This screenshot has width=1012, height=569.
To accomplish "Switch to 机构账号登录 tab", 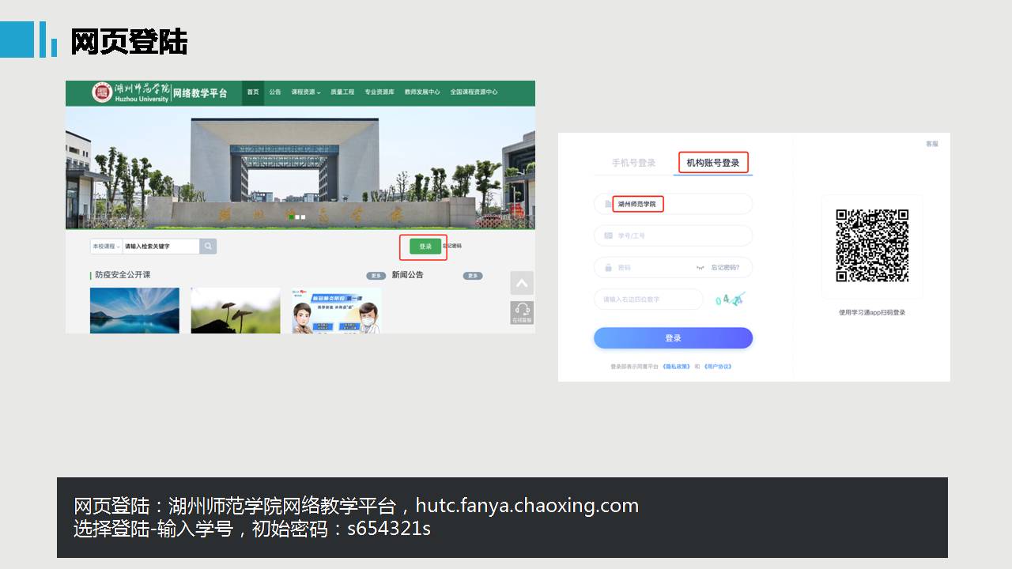I will click(x=712, y=163).
